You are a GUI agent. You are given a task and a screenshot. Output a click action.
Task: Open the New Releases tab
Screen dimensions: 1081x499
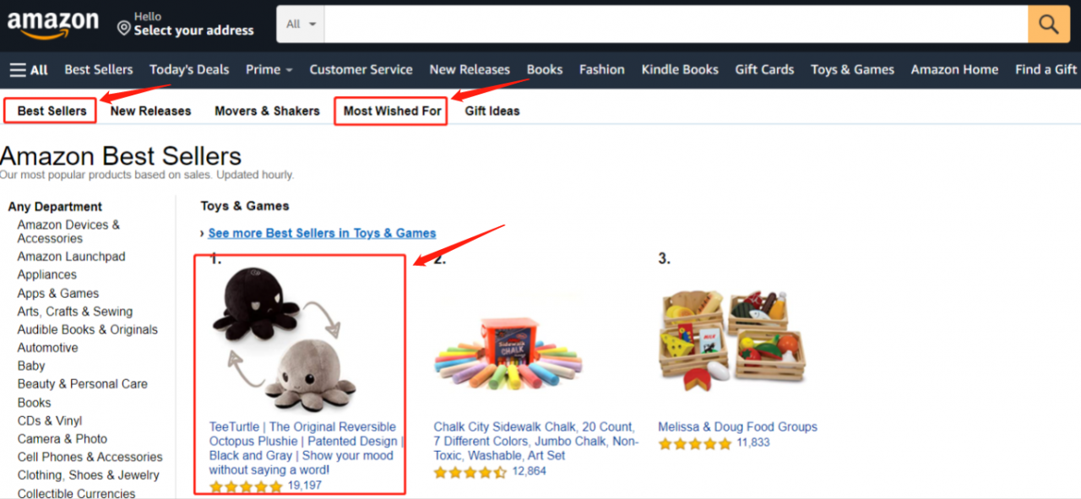tap(150, 111)
